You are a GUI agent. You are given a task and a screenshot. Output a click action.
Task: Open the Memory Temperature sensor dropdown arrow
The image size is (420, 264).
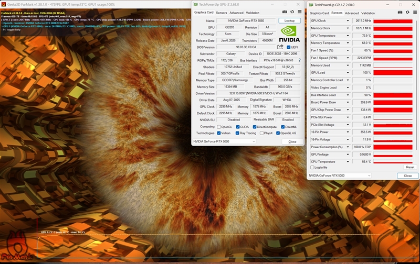[348, 43]
